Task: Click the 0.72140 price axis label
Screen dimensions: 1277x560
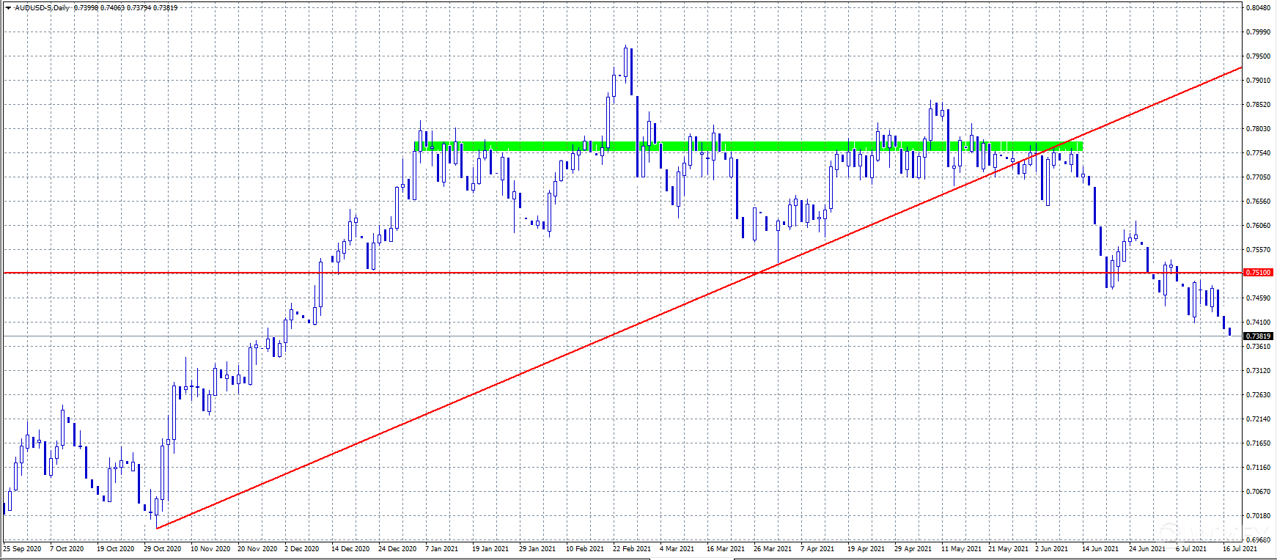Action: click(1258, 419)
